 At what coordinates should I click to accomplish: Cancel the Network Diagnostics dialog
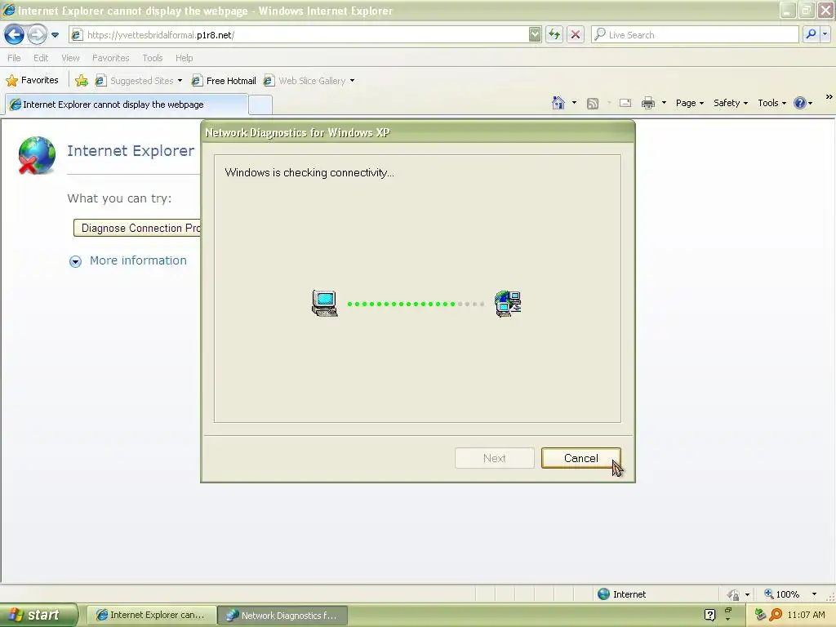point(581,458)
